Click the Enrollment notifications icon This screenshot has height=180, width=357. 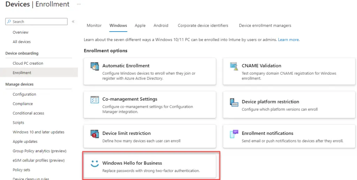(234, 134)
